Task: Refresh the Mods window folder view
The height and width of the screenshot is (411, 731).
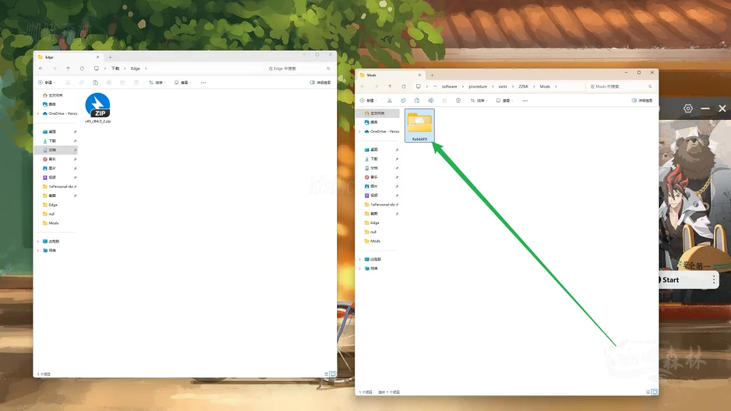Action: [404, 86]
